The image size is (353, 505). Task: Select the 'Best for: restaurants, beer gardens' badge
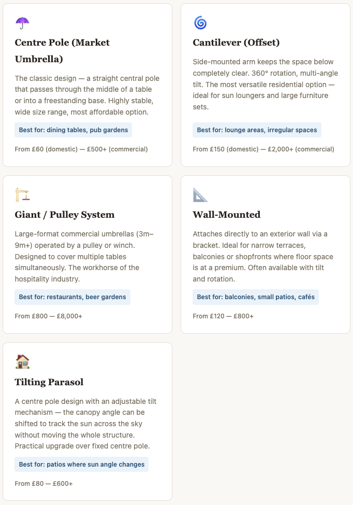[72, 297]
